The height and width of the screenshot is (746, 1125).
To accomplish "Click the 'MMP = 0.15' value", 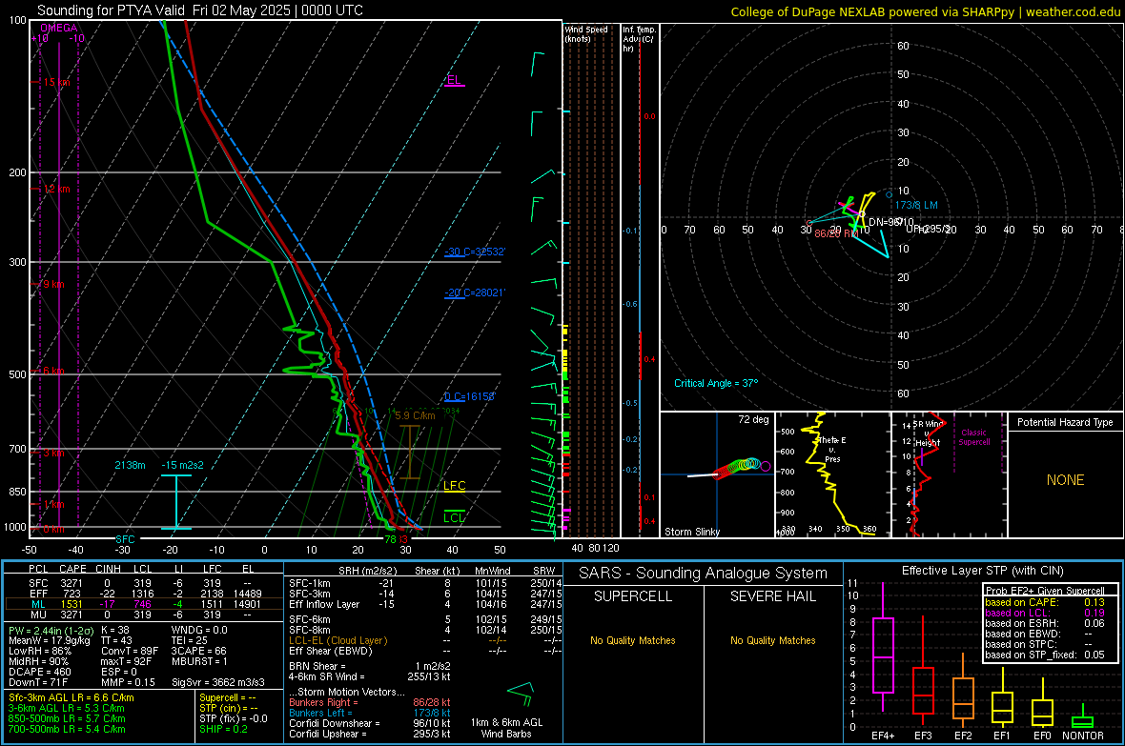I will (128, 682).
